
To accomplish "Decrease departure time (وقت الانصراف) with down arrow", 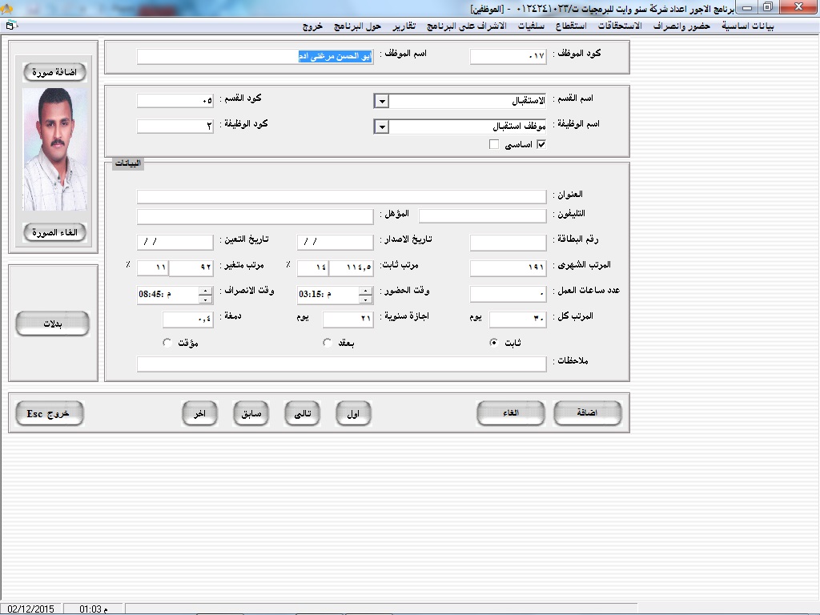I will pos(206,299).
